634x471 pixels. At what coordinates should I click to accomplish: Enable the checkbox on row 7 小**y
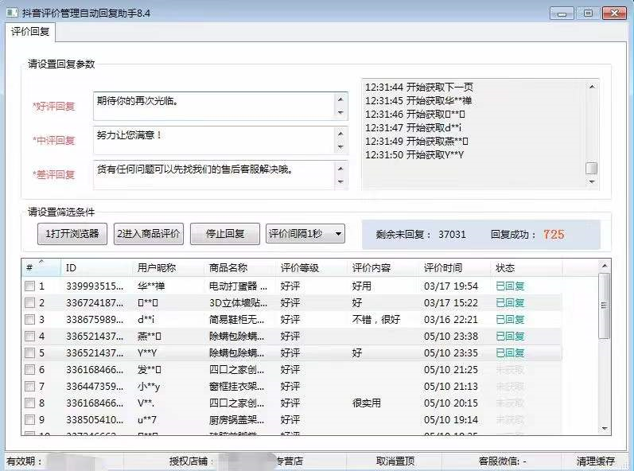tap(29, 387)
